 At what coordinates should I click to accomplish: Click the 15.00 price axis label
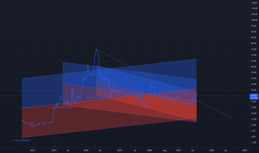254,119
